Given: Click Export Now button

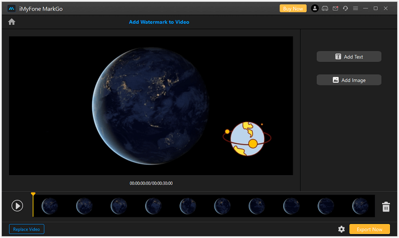Looking at the screenshot, I should pos(370,229).
